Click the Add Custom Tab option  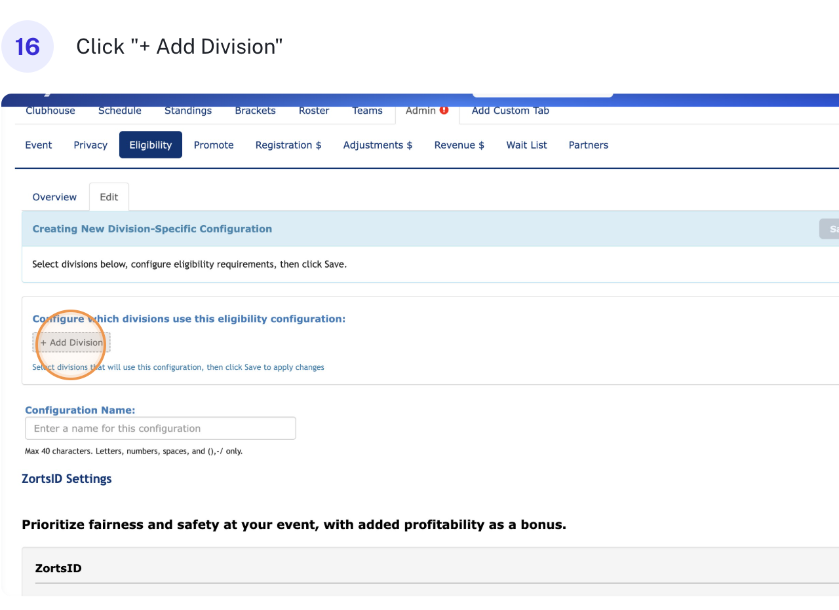point(510,111)
